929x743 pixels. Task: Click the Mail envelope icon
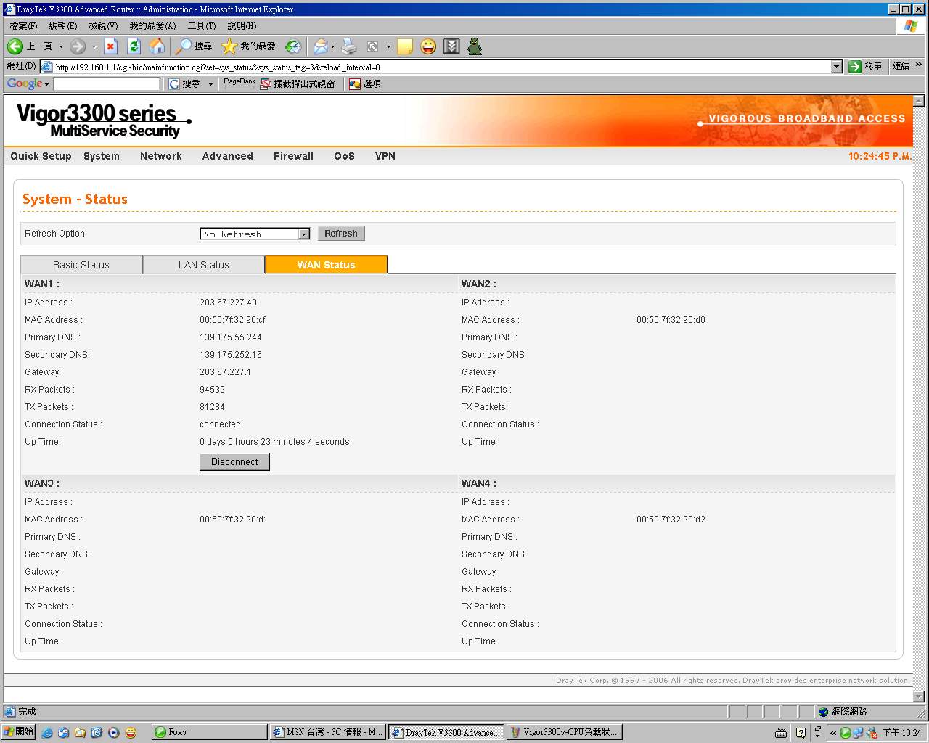pos(320,46)
